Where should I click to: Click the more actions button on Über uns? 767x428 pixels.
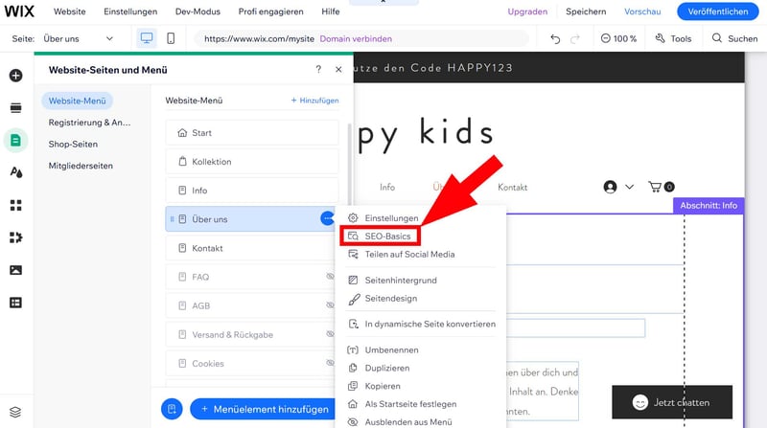[x=327, y=218]
